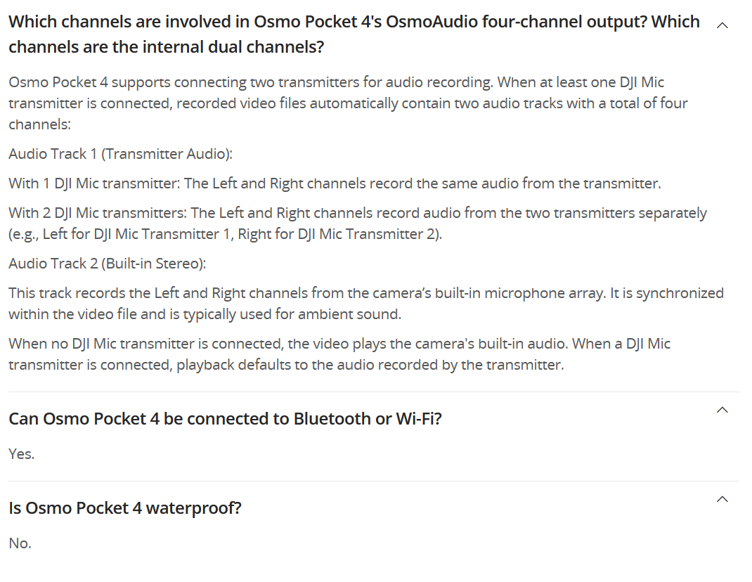Click the "This track records the Left" sentence
752x582 pixels.
pyautogui.click(x=365, y=293)
